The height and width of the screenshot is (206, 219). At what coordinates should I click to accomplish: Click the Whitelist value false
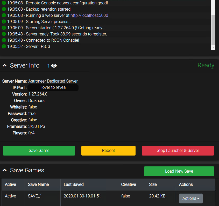pos(33,107)
